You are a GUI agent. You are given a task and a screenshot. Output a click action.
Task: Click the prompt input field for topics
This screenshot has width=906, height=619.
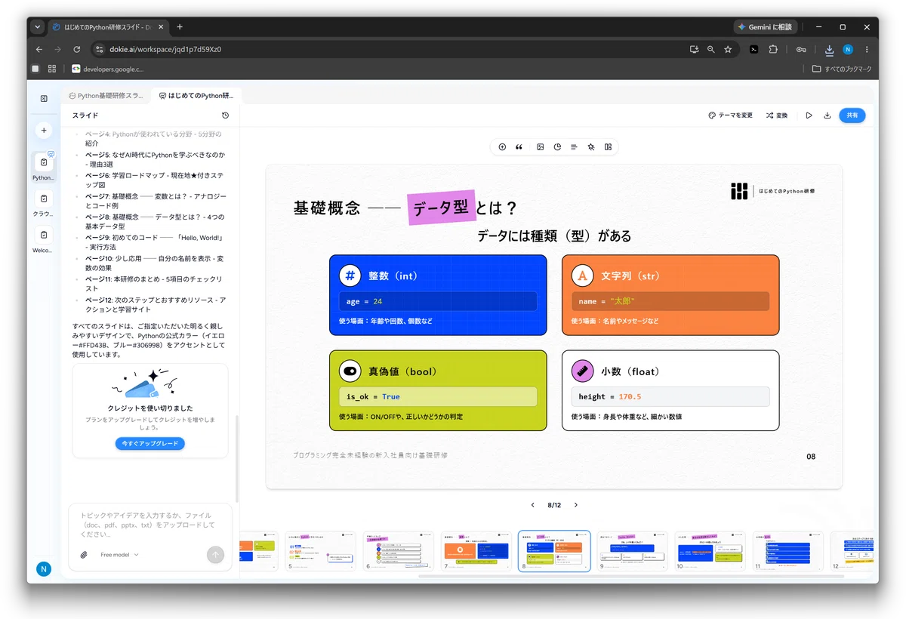click(150, 525)
